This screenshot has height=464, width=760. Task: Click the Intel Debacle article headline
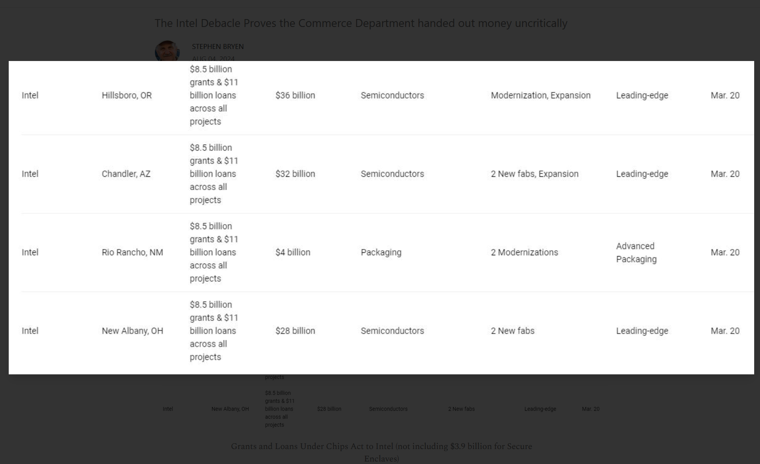[361, 23]
